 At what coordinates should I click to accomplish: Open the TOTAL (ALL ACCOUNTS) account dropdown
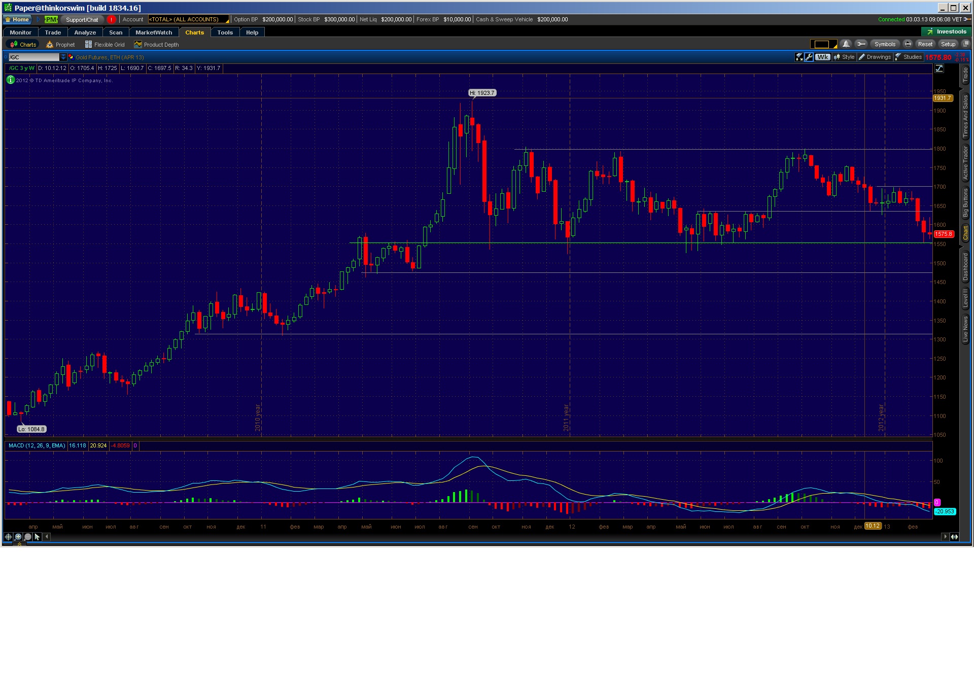coord(188,19)
